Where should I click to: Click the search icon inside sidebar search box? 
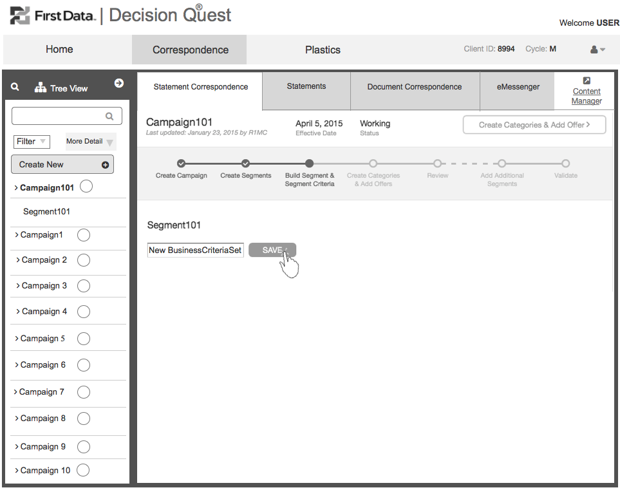pos(109,117)
